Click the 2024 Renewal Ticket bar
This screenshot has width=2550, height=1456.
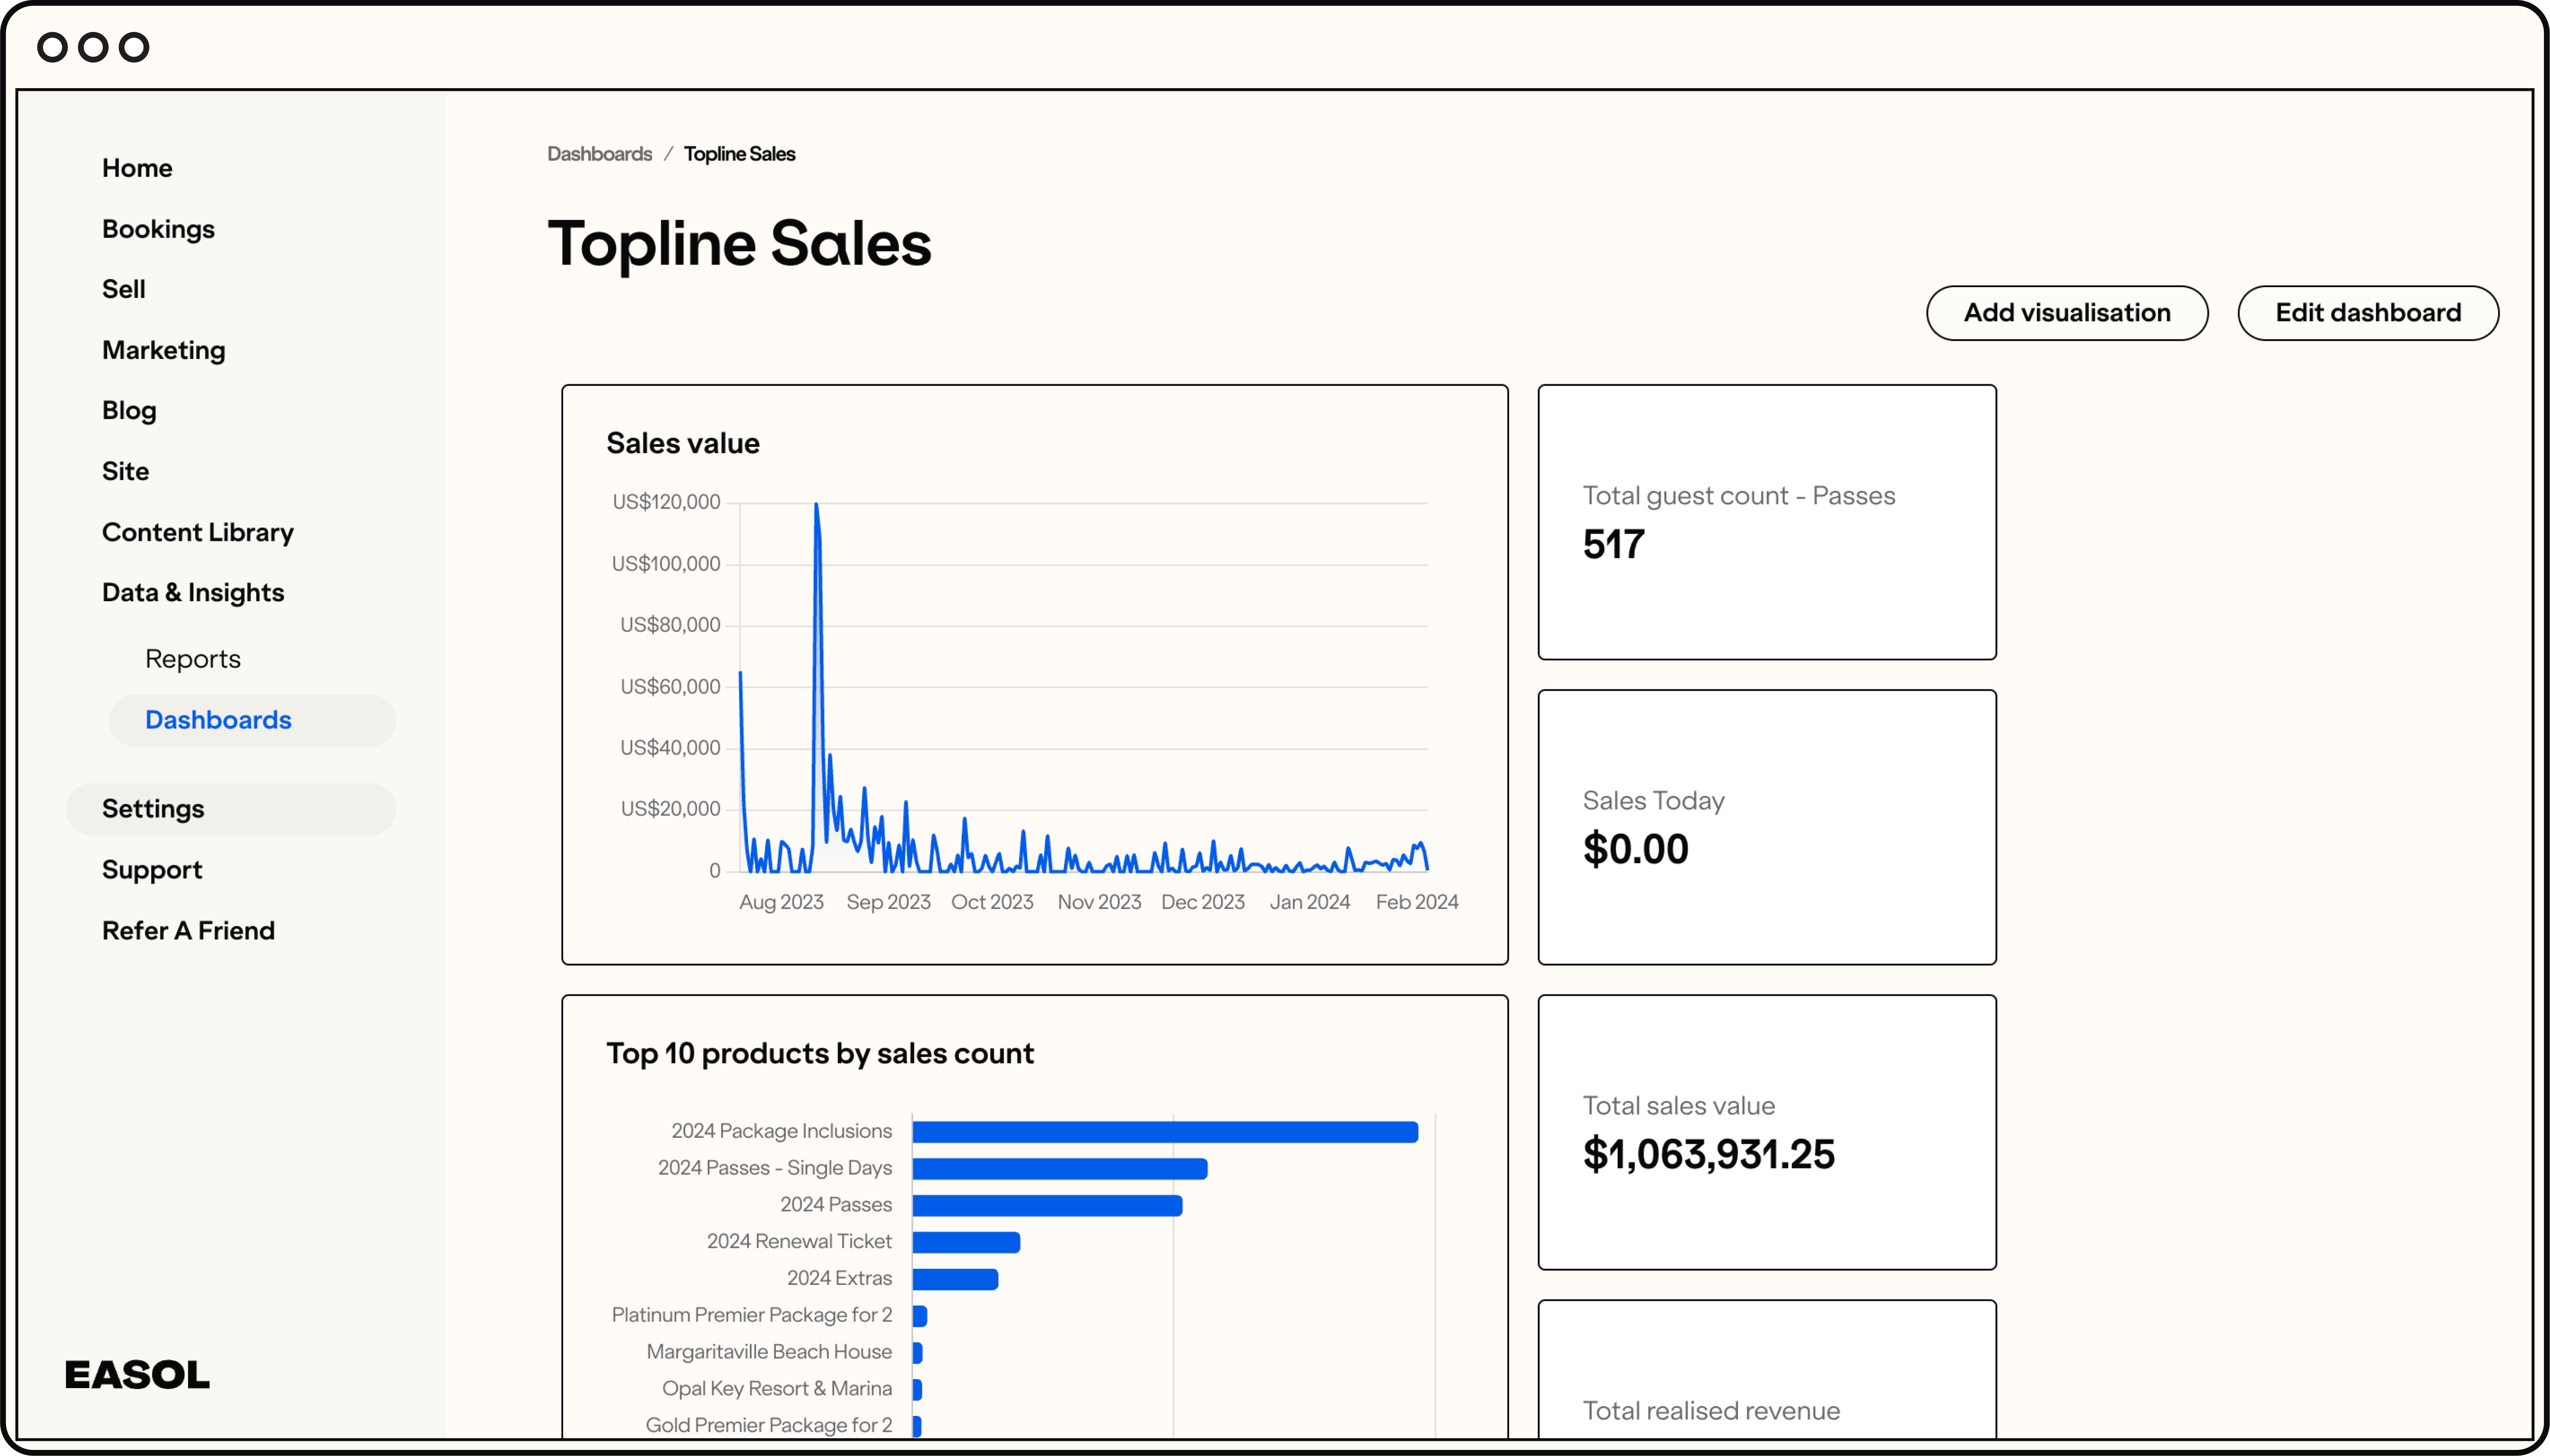coord(966,1242)
